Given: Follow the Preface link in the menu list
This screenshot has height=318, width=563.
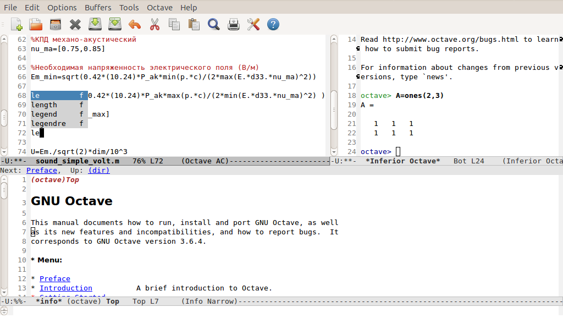Looking at the screenshot, I should 54,279.
